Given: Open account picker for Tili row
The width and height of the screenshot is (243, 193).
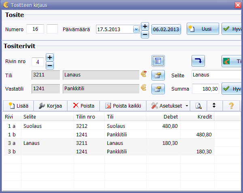Looking at the screenshot, I should pos(158,75).
